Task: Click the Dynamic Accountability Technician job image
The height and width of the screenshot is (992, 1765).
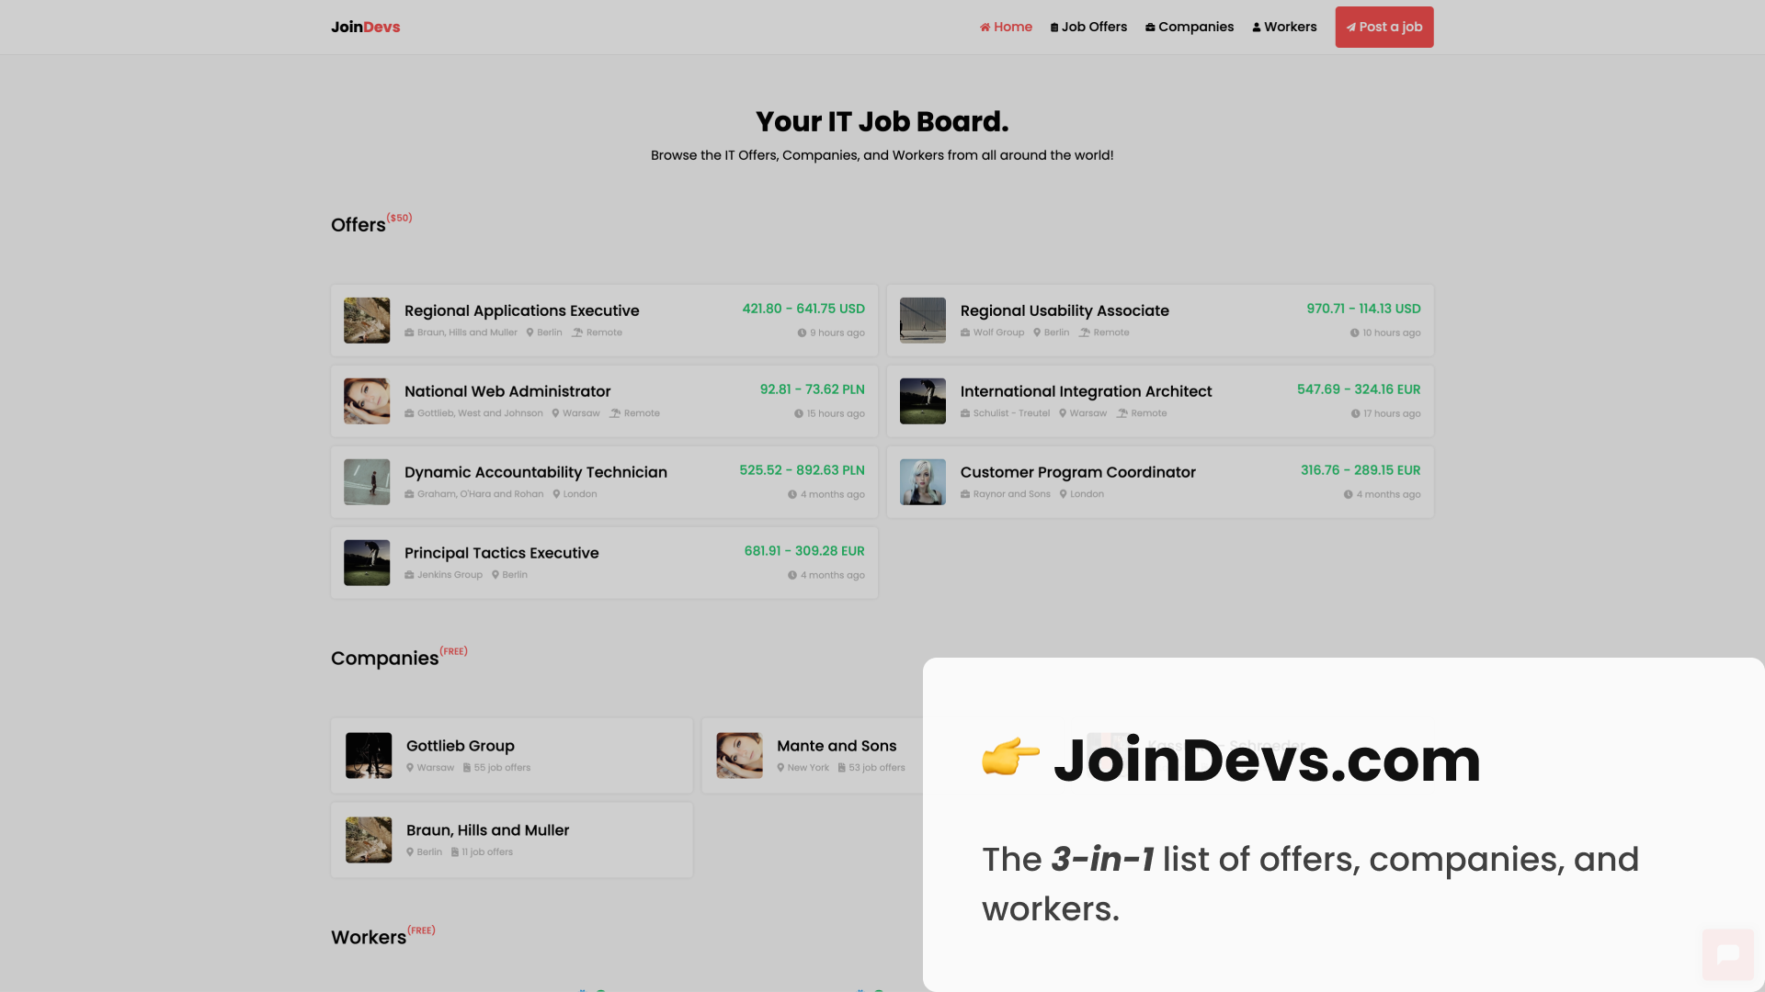Action: click(x=366, y=481)
